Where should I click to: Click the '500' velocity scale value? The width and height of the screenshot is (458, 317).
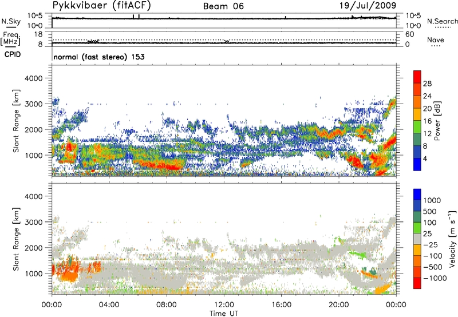tap(431, 212)
